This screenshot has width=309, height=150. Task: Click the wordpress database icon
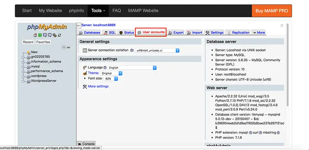29,77
